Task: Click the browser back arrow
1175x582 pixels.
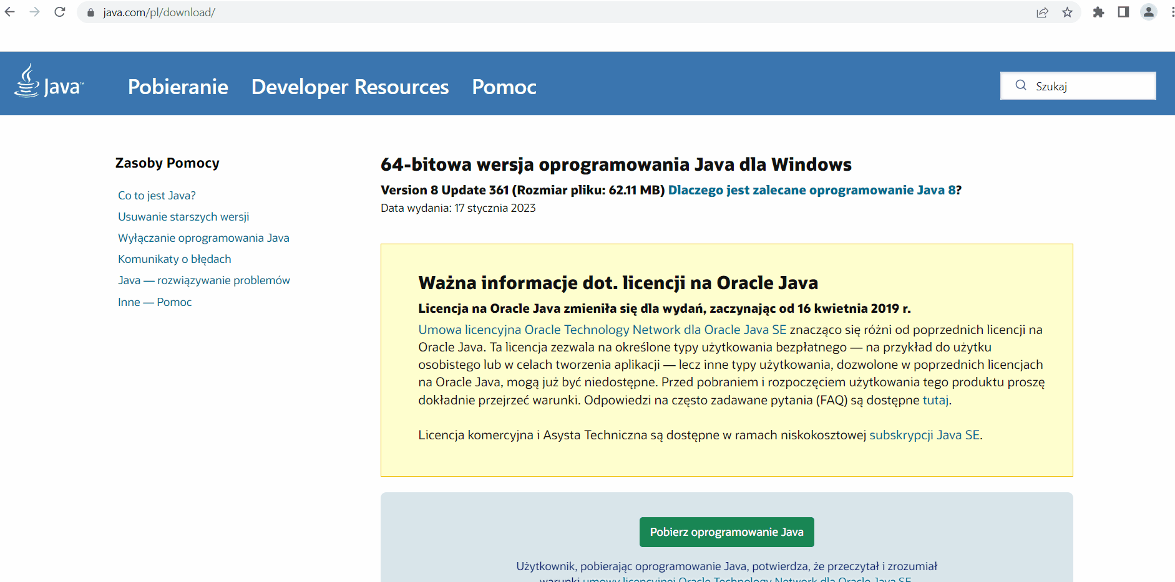Action: click(10, 12)
